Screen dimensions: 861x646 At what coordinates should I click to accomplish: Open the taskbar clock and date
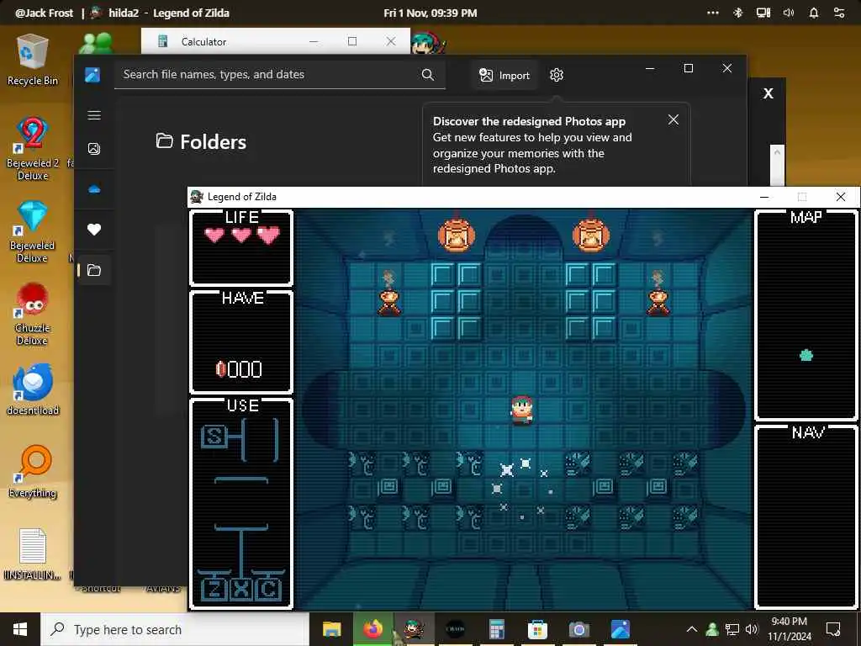click(789, 629)
